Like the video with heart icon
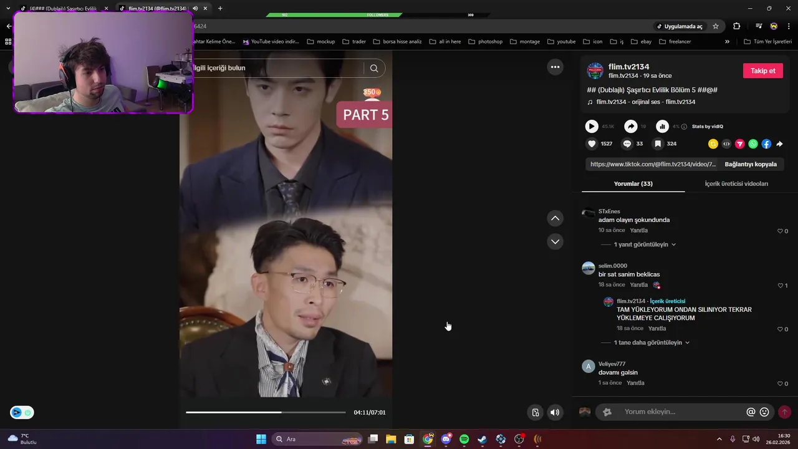This screenshot has width=798, height=449. (x=592, y=143)
